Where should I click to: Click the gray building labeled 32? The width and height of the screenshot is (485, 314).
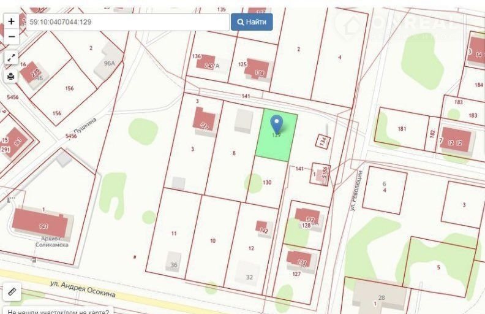coord(249,275)
